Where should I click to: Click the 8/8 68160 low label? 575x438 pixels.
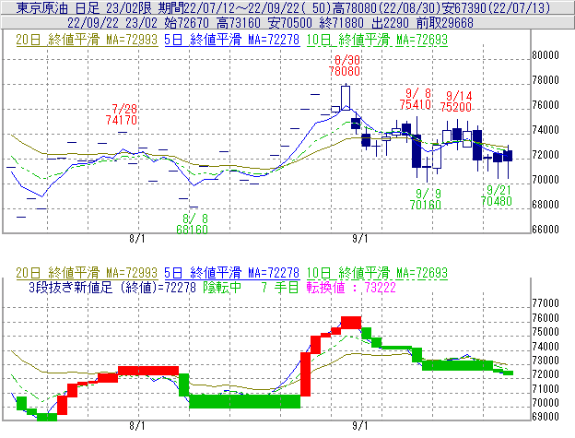click(193, 224)
